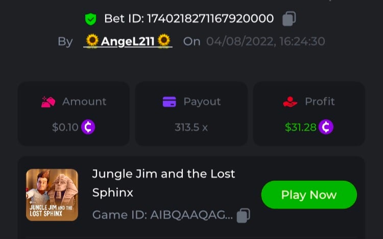Open AngeL211 user profile link
The height and width of the screenshot is (239, 383).
pos(128,41)
